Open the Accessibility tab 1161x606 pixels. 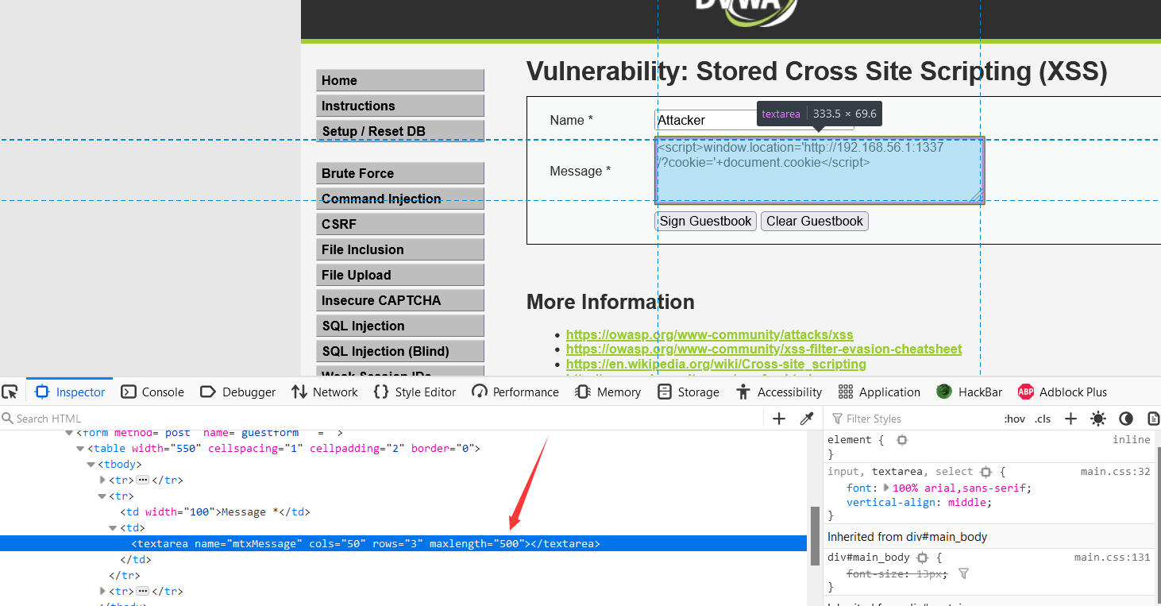click(x=779, y=392)
